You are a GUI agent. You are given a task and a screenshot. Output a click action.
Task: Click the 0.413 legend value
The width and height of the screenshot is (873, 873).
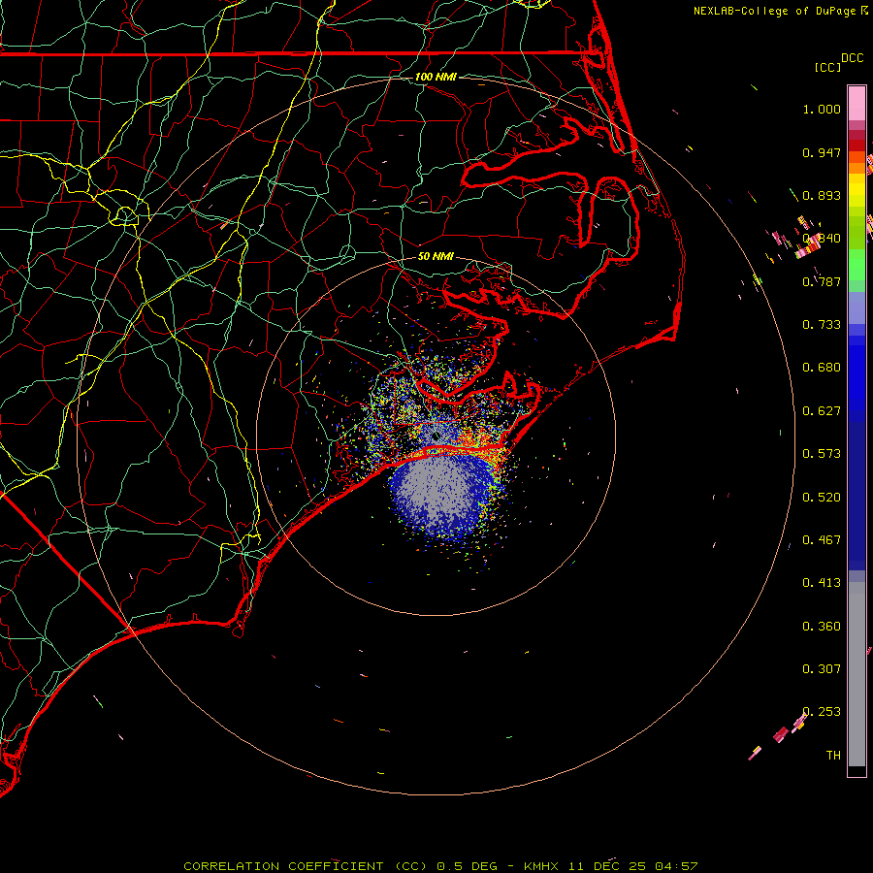(x=822, y=583)
